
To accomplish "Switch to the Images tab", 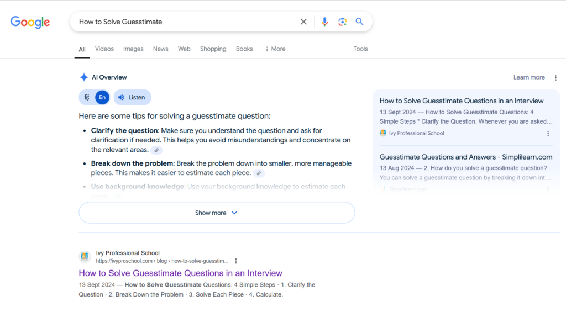I will [133, 49].
